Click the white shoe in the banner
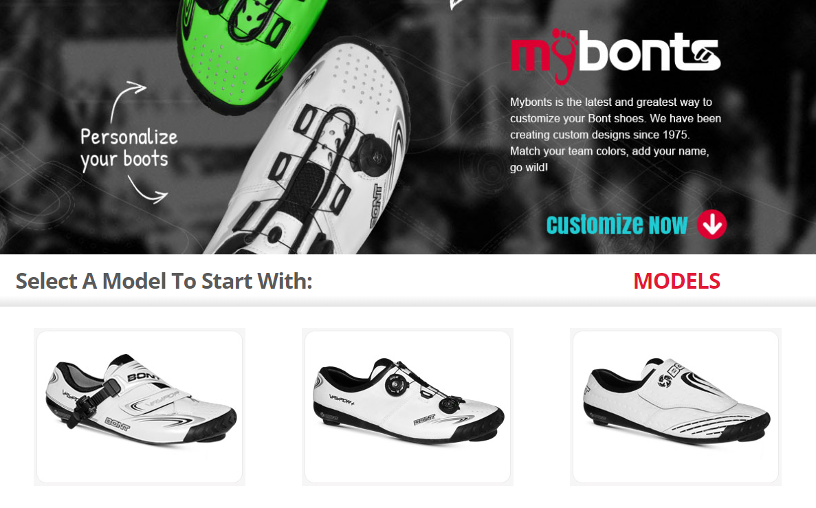The width and height of the screenshot is (816, 508). coord(312,151)
